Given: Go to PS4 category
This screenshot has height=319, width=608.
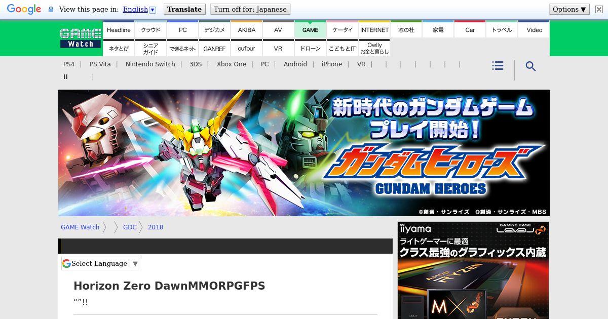Looking at the screenshot, I should pos(69,64).
